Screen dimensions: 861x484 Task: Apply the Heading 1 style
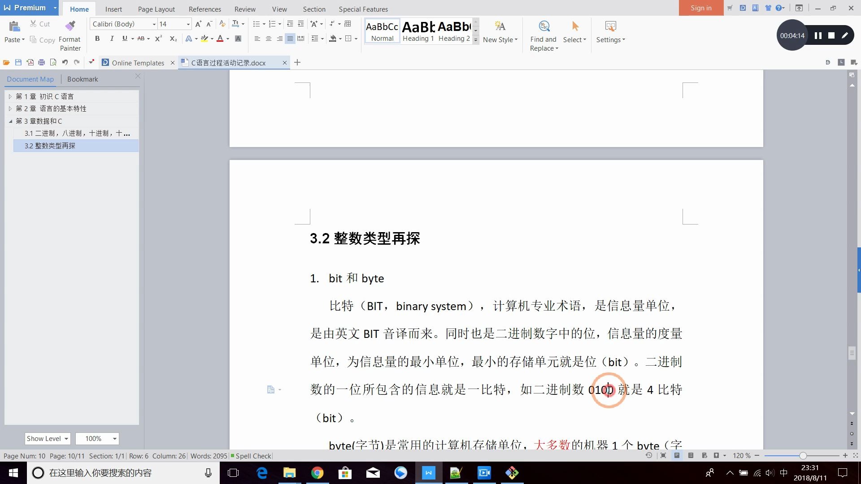[418, 31]
